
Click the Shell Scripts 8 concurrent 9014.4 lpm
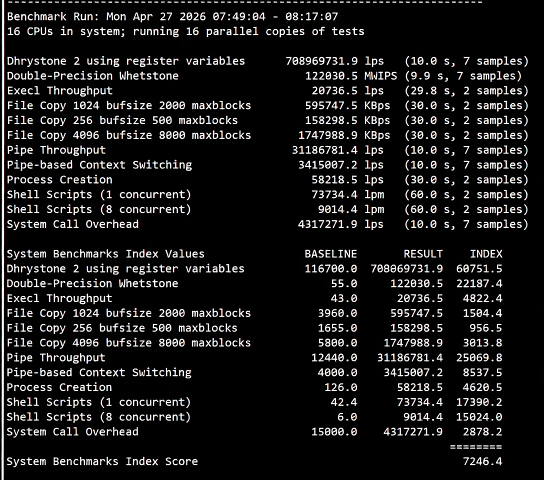coord(351,209)
